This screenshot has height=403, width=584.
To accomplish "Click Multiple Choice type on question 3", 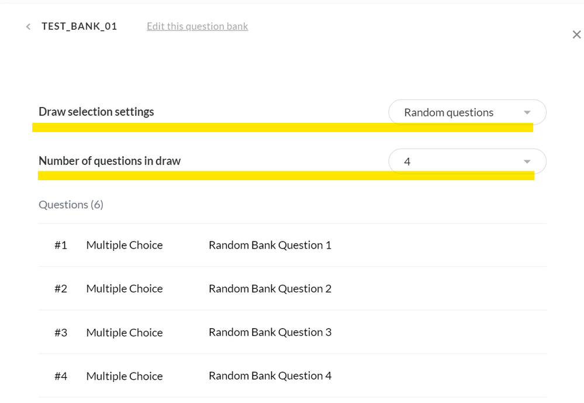I will [x=125, y=332].
